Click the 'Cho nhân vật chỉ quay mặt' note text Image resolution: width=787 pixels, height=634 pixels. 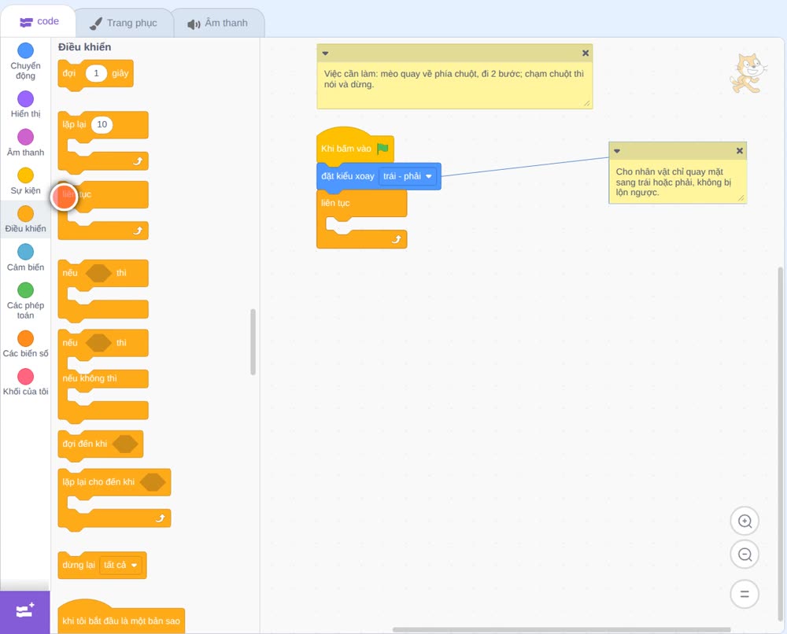(x=674, y=182)
